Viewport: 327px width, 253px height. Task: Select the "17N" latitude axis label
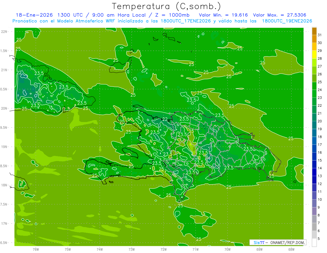pos(4,224)
